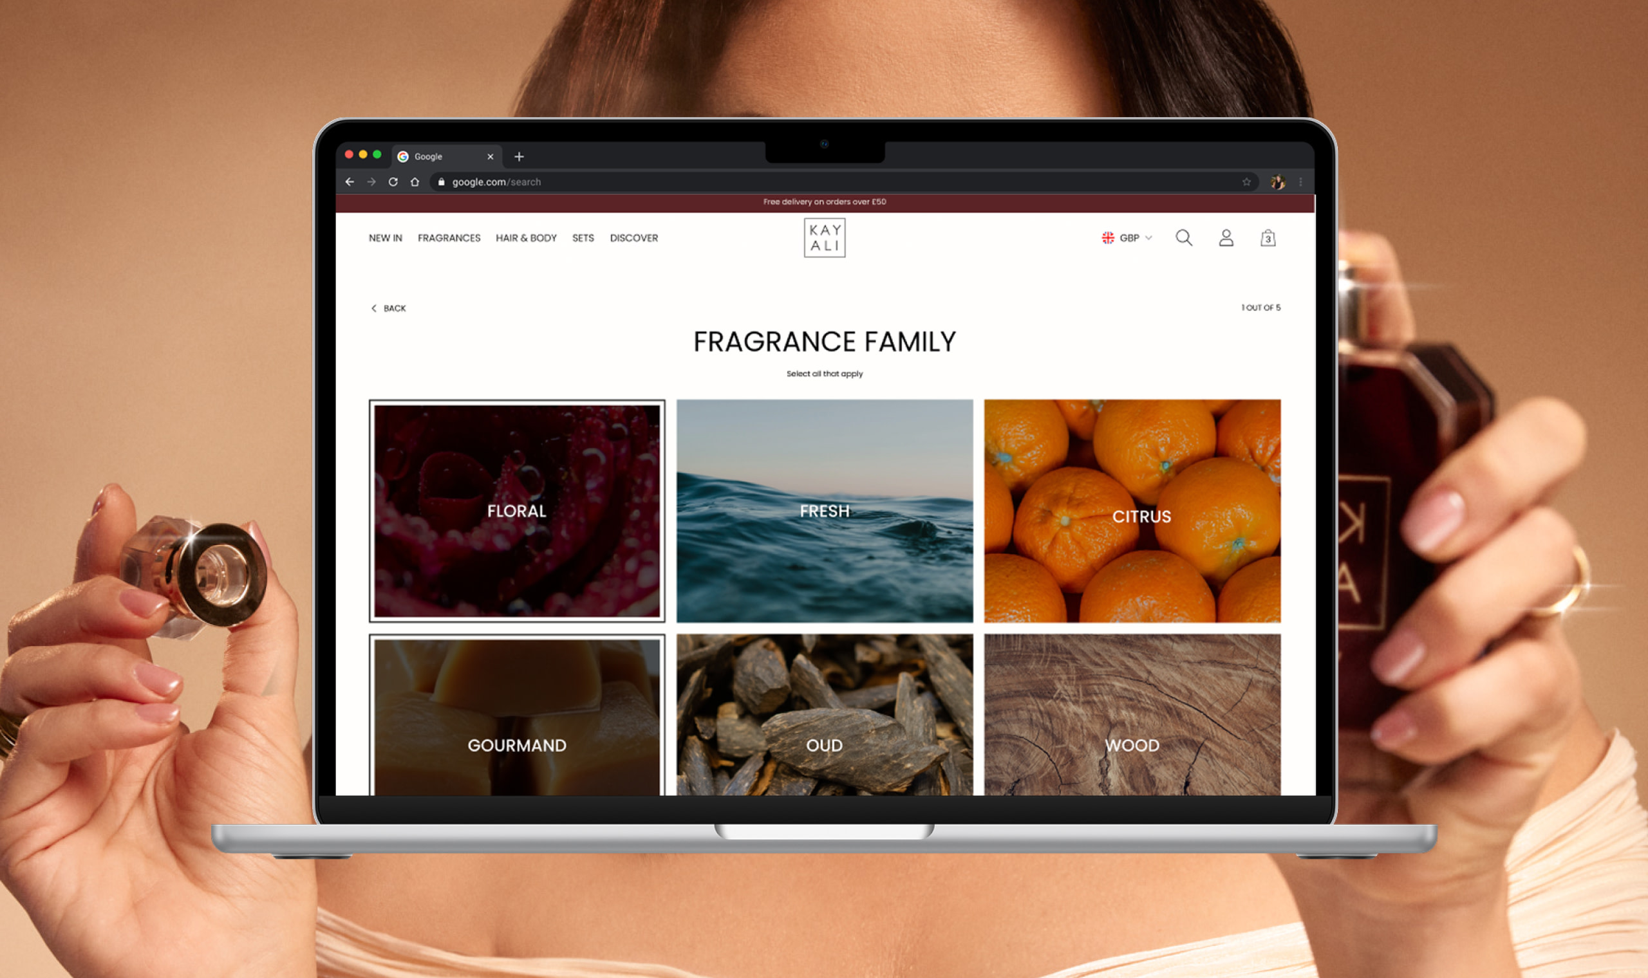This screenshot has height=978, width=1648.
Task: Click the browser home icon
Action: [x=415, y=182]
